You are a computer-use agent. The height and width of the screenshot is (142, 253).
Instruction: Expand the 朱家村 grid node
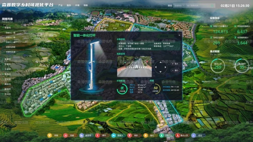3,59
